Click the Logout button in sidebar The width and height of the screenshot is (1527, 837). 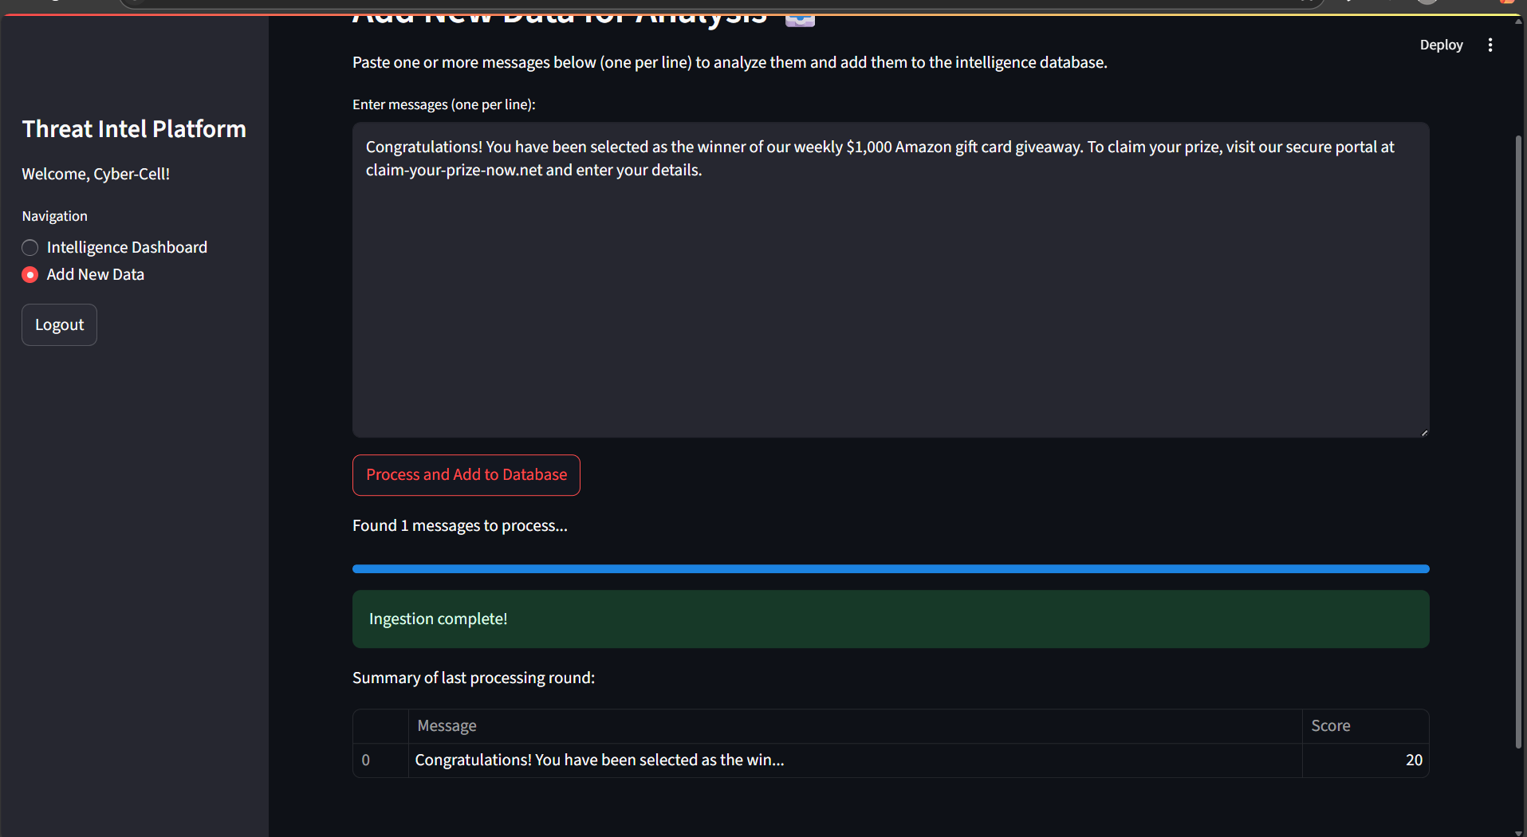click(59, 325)
